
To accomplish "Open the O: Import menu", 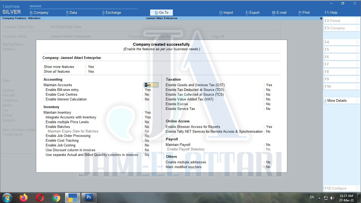I will point(226,12).
